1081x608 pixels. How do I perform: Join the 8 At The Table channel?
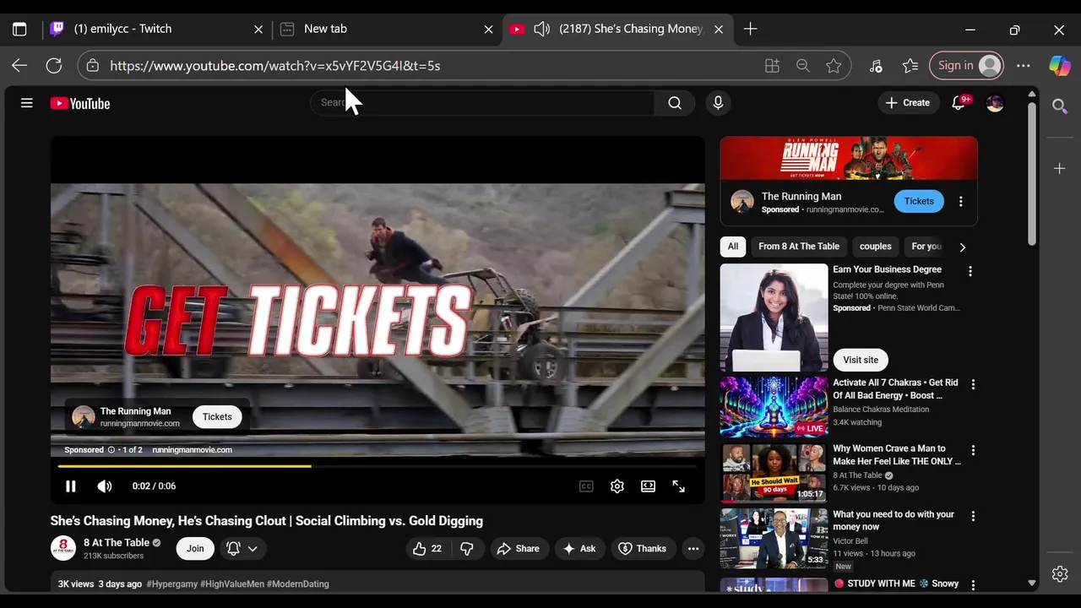point(195,549)
